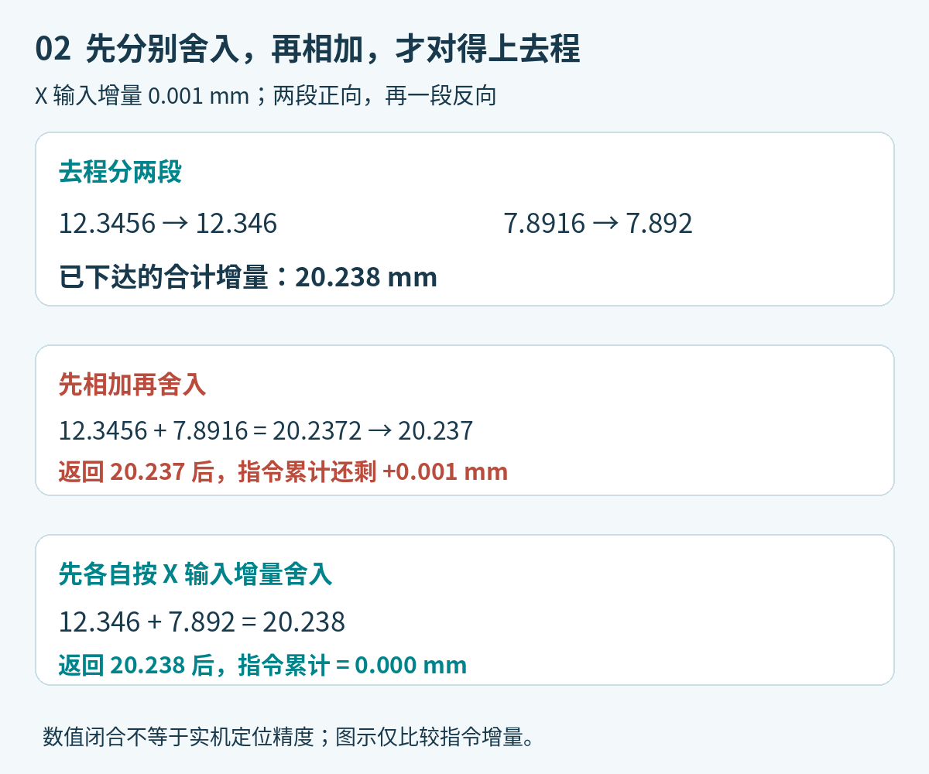Select the equation '12.3456 + 7.8916 = 20.2372 → 20.237'
929x774 pixels.
266,430
